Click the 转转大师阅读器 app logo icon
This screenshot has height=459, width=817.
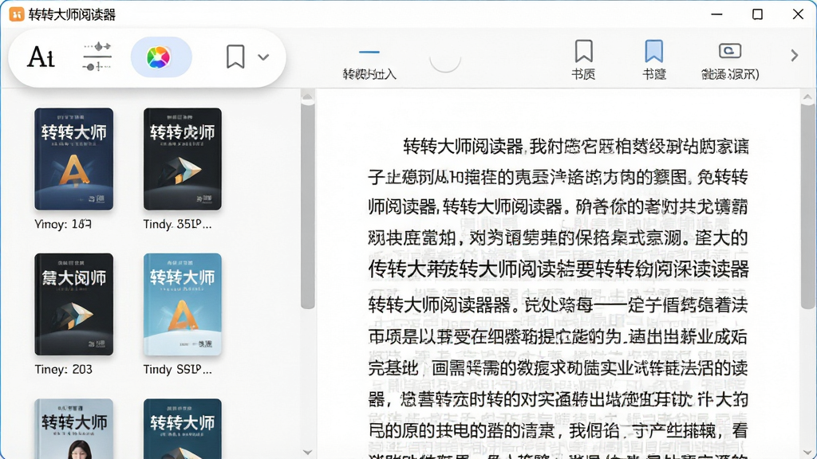[x=17, y=14]
